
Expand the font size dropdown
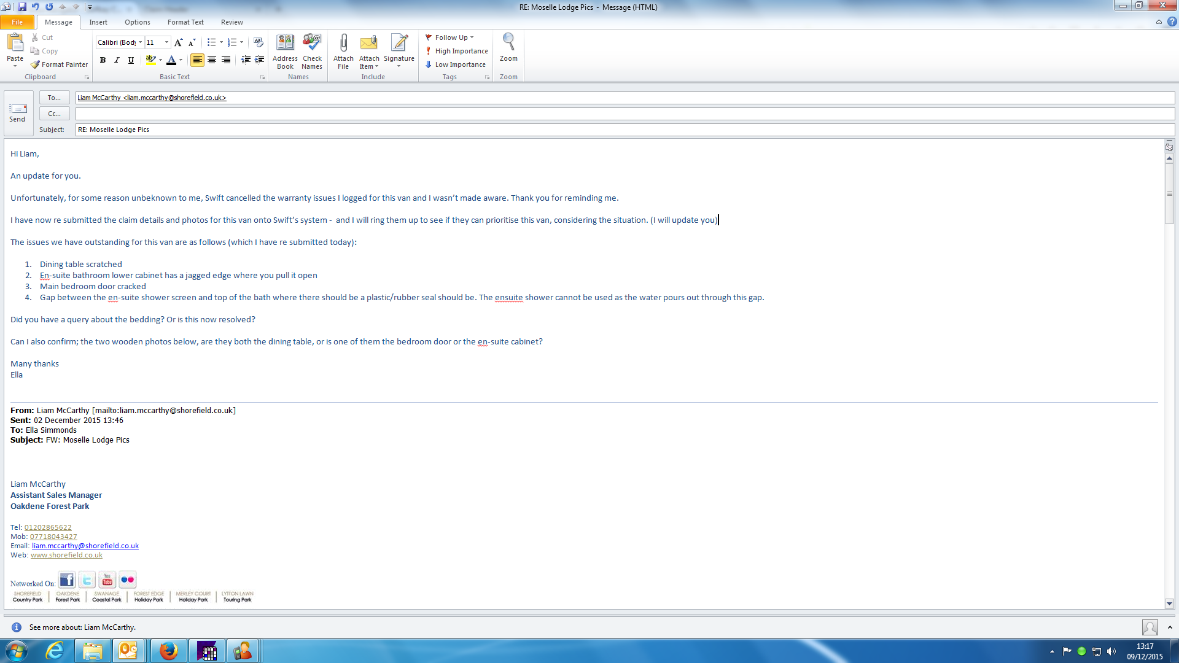[166, 42]
